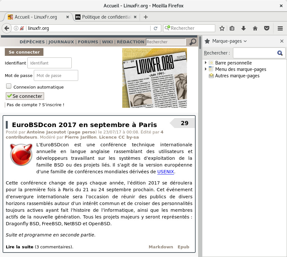This screenshot has height=257, width=287.
Task: Focus the Identifiant input field
Action: click(50, 63)
